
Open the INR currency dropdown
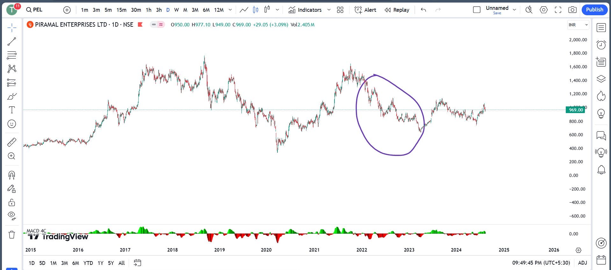[x=578, y=25]
